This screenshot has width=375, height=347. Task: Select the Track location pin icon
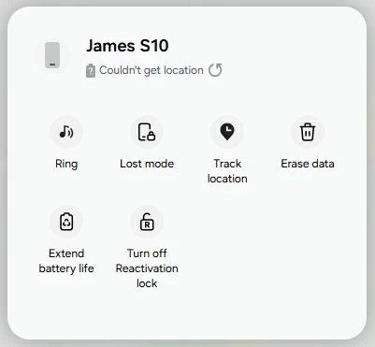point(227,132)
